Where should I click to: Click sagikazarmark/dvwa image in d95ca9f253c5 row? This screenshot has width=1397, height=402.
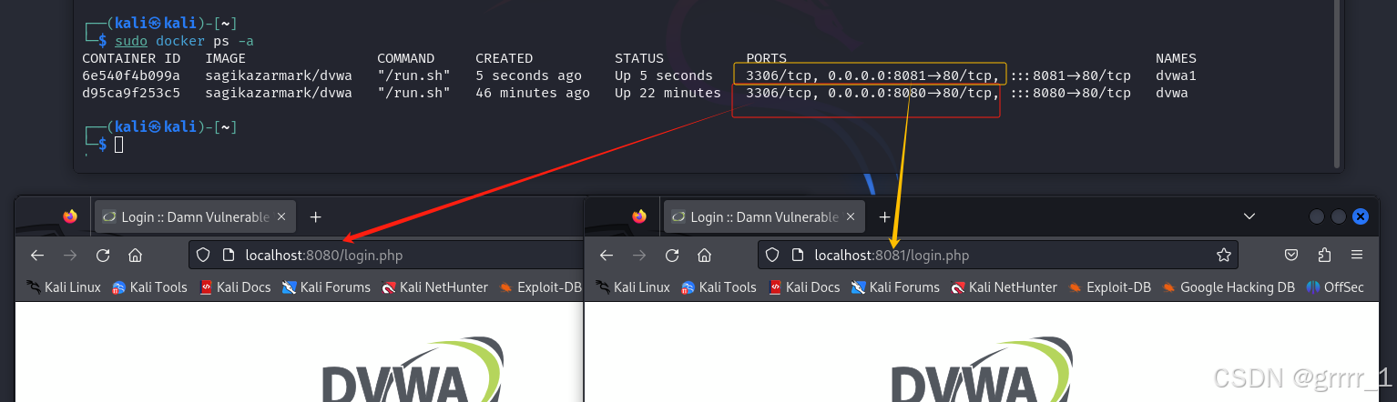click(x=279, y=93)
